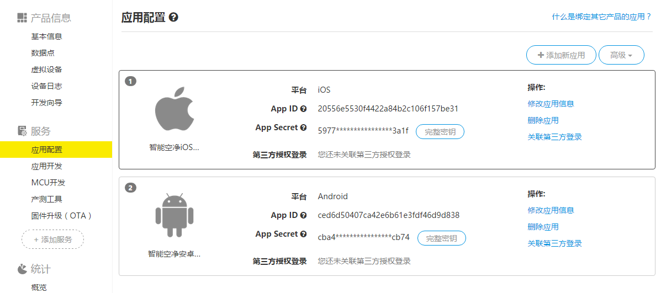Screen dimensions: 661x293
Task: Click the help icon next to iOS App ID
Action: tap(303, 109)
